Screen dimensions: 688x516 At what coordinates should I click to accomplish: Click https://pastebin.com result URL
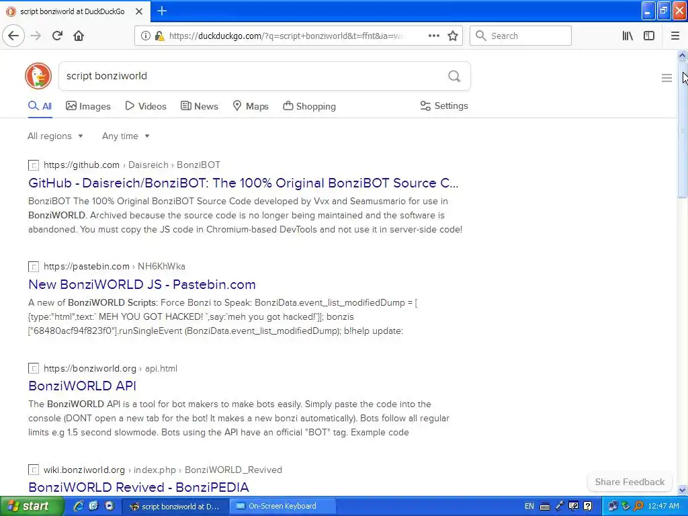(87, 266)
